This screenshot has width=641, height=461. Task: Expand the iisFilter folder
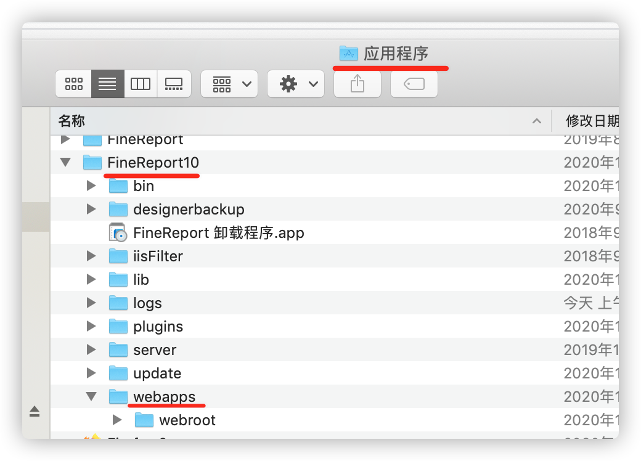92,256
